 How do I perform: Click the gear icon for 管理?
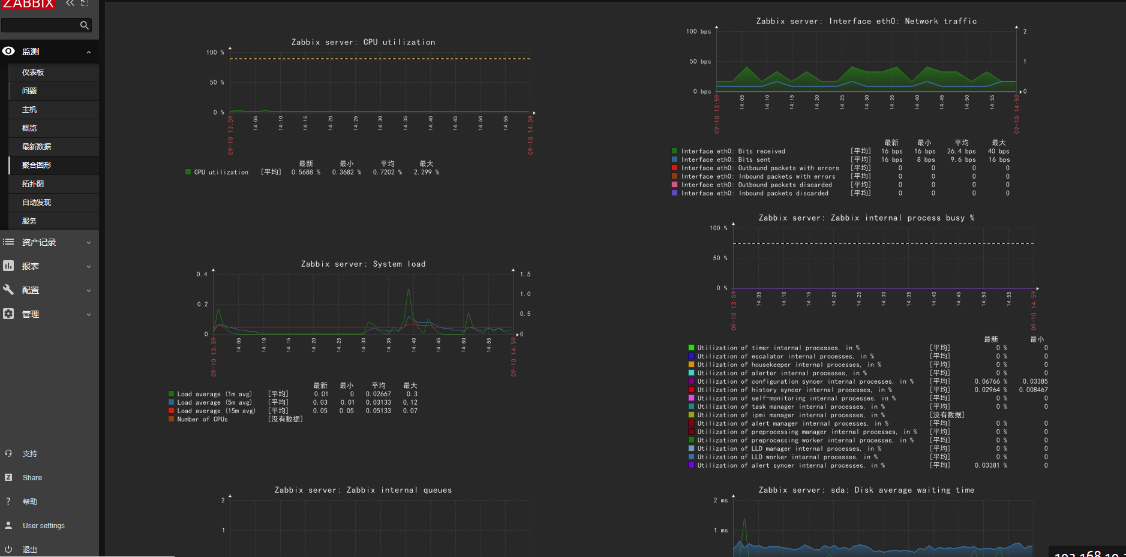tap(8, 314)
